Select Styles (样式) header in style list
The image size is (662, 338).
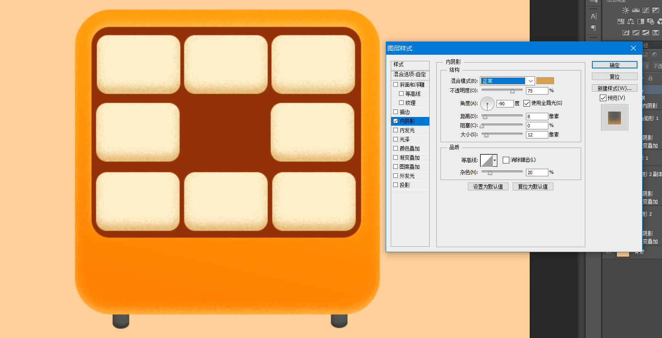point(410,65)
